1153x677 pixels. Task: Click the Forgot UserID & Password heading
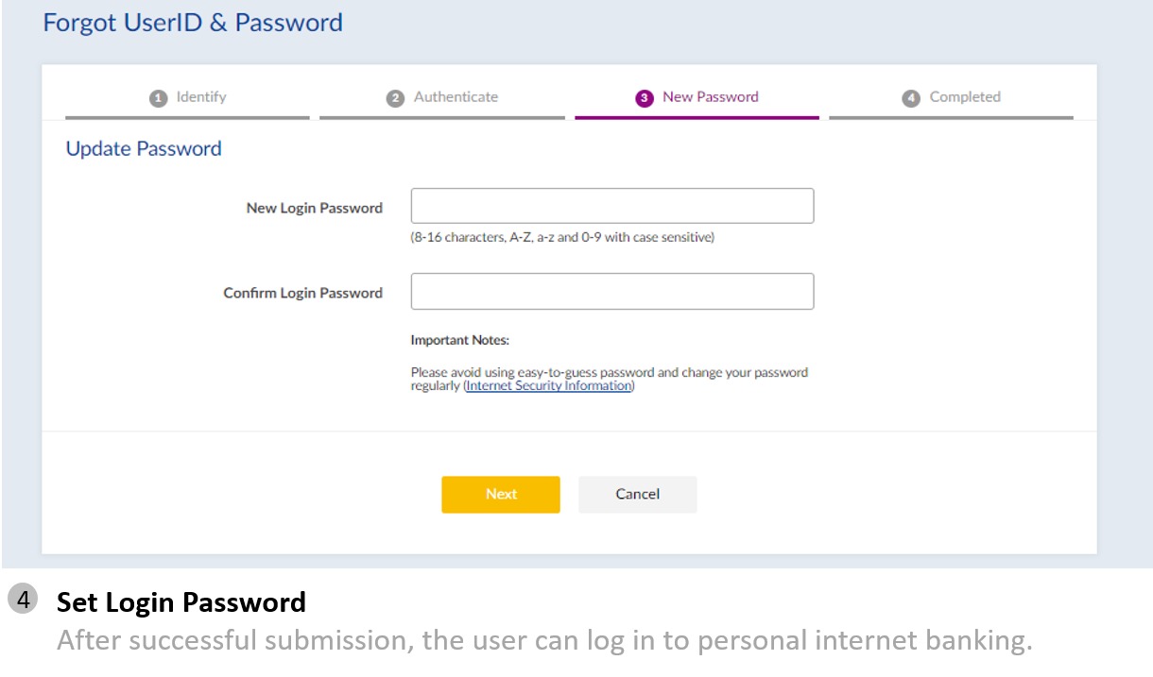point(193,23)
